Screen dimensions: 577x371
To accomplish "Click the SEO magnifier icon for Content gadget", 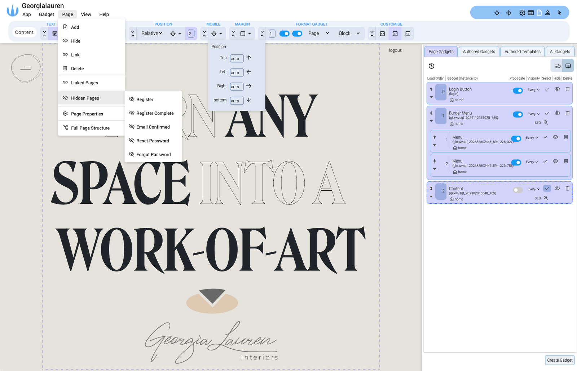I will tap(546, 198).
